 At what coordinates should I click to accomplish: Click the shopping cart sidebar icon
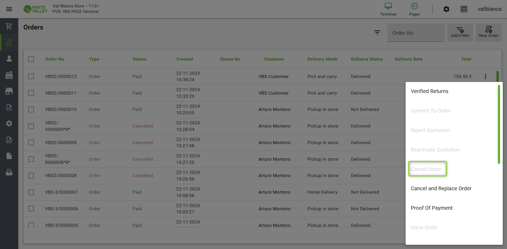[9, 26]
